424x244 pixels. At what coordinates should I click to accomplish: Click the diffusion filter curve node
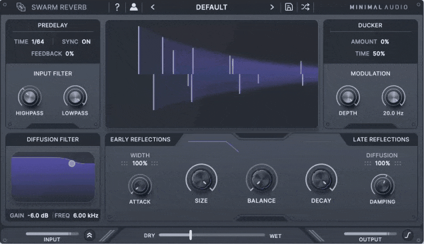tap(71, 163)
